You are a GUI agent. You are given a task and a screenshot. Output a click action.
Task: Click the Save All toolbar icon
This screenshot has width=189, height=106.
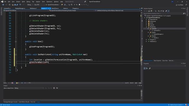coord(17,5)
